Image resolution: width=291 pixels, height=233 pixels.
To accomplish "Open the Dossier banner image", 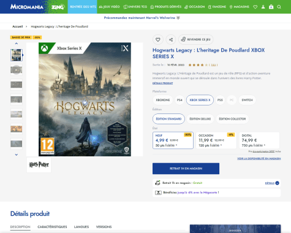I will click(x=235, y=229).
